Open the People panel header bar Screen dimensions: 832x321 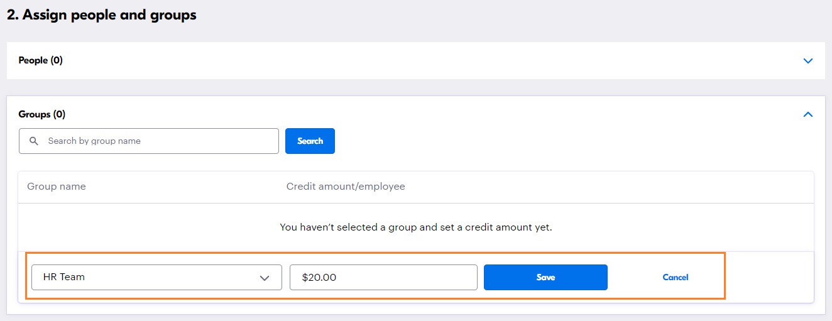pos(415,61)
